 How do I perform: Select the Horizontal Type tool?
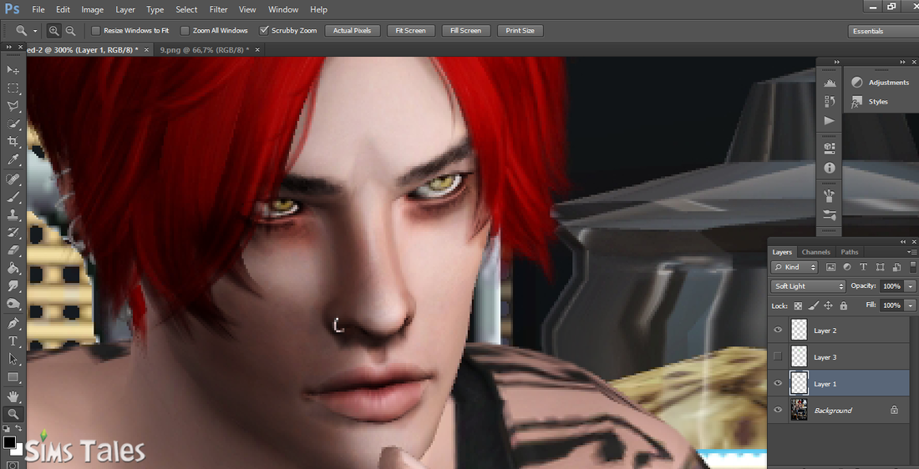pyautogui.click(x=13, y=341)
